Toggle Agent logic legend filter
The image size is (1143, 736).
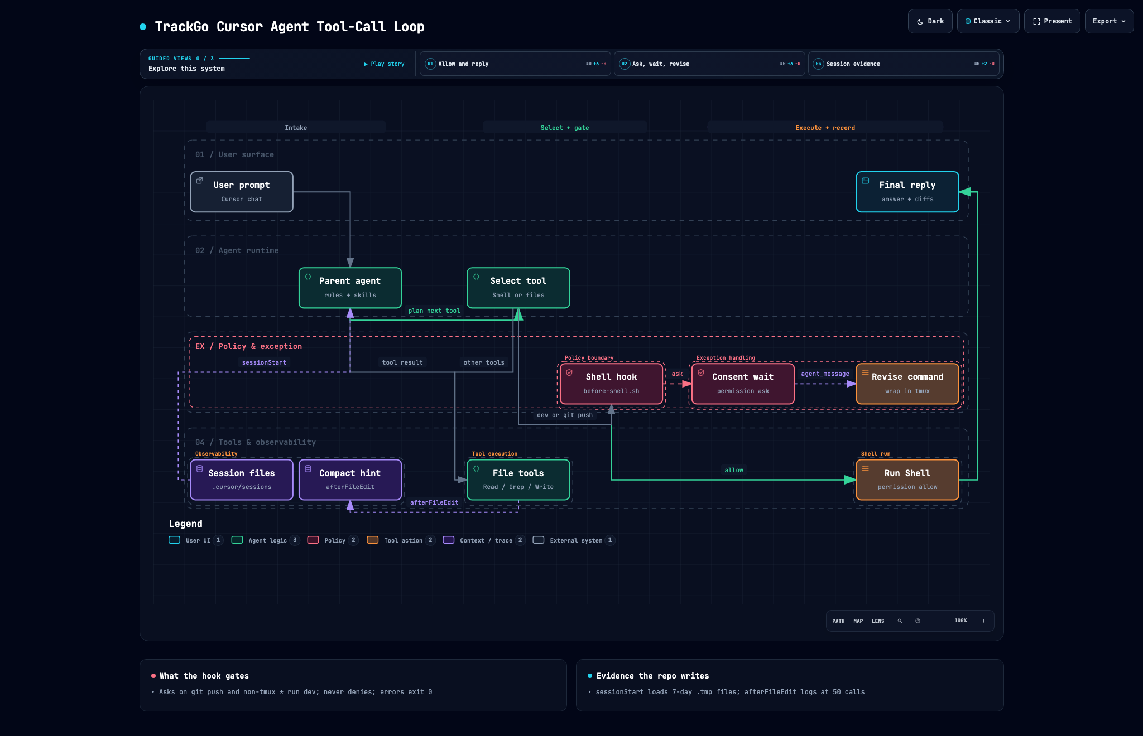pos(266,540)
